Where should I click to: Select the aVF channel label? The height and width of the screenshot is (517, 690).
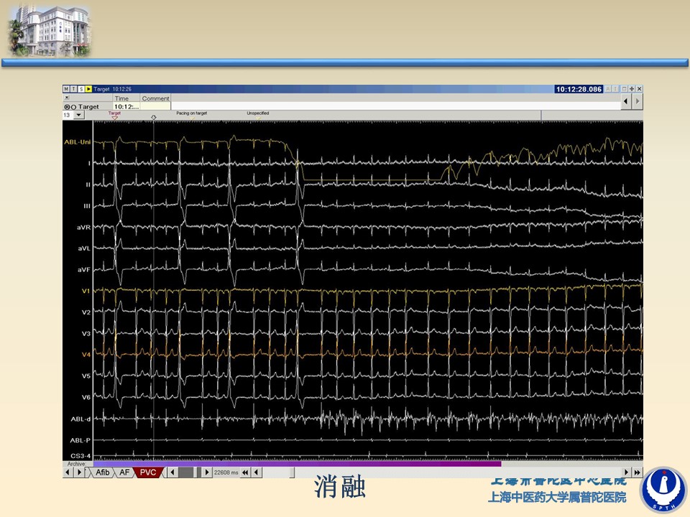(x=84, y=269)
